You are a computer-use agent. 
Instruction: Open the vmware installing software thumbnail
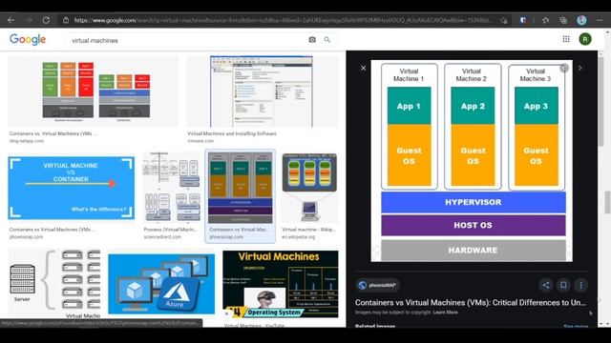tap(262, 91)
